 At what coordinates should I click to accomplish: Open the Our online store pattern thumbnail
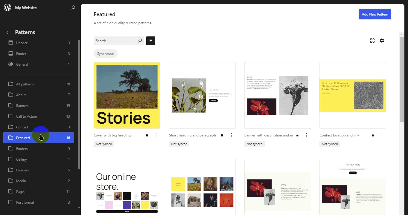pyautogui.click(x=127, y=187)
